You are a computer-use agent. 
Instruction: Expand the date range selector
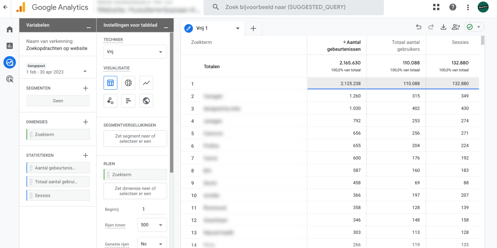pyautogui.click(x=85, y=72)
